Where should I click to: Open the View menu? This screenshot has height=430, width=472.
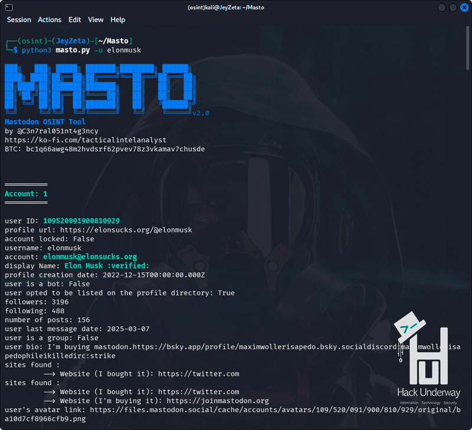96,20
